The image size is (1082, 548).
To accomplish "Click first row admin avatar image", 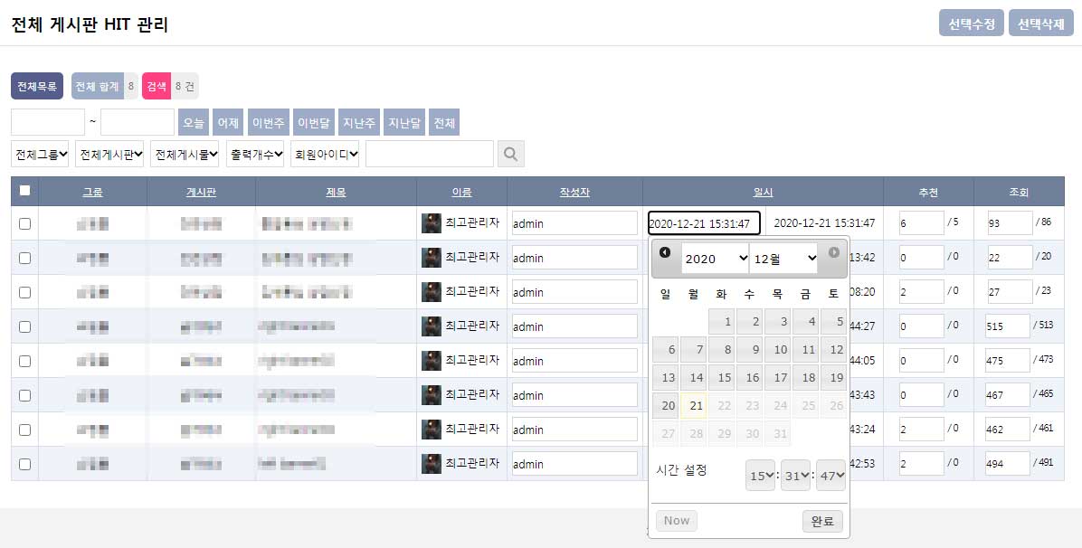I will [432, 223].
